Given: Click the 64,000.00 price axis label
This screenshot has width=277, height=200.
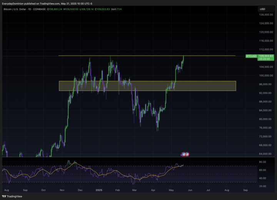Looking at the screenshot, I should [x=265, y=154].
